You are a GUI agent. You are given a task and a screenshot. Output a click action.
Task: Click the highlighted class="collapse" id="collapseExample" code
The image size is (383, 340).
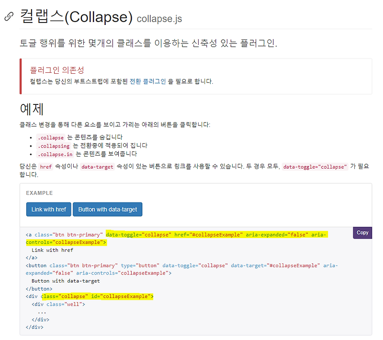[x=98, y=296]
